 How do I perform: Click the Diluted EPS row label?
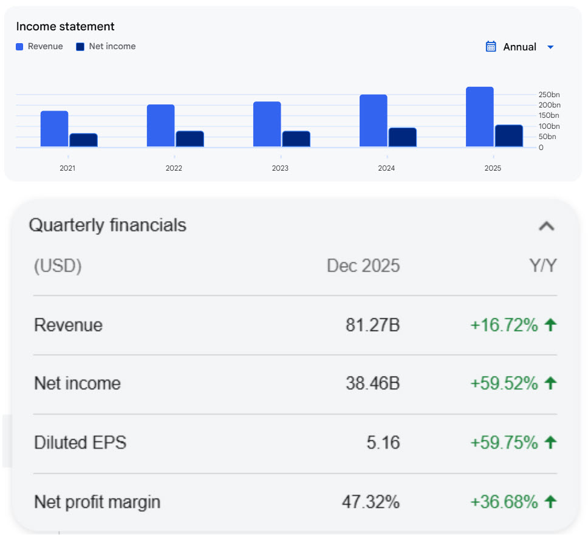point(80,443)
